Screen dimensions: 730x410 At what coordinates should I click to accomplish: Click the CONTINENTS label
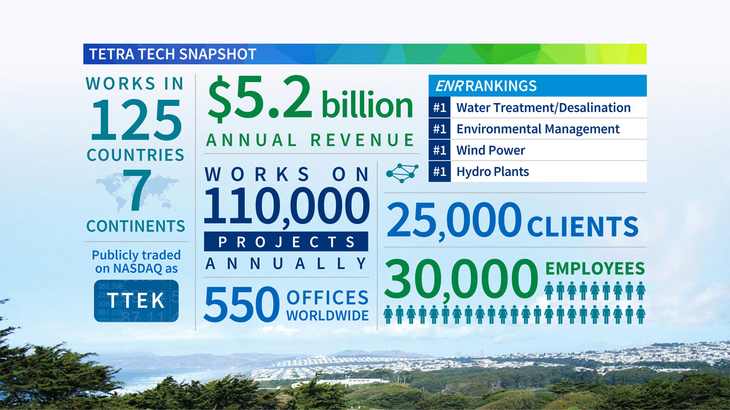(136, 226)
